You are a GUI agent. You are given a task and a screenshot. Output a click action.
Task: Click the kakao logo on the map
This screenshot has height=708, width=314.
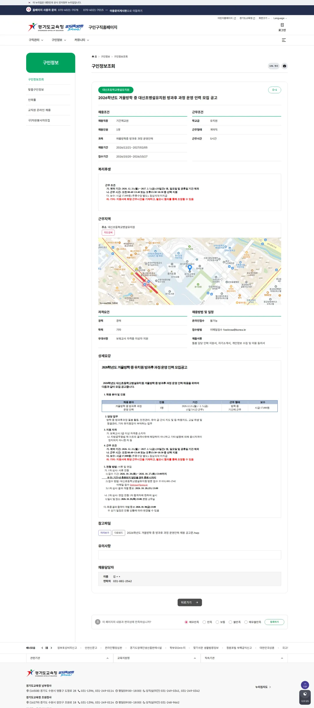coord(115,303)
